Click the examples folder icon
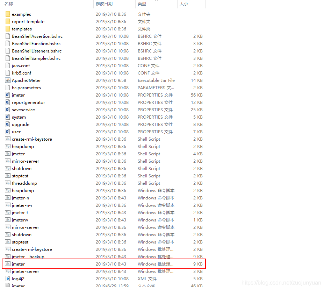The width and height of the screenshot is (324, 289). [8, 14]
